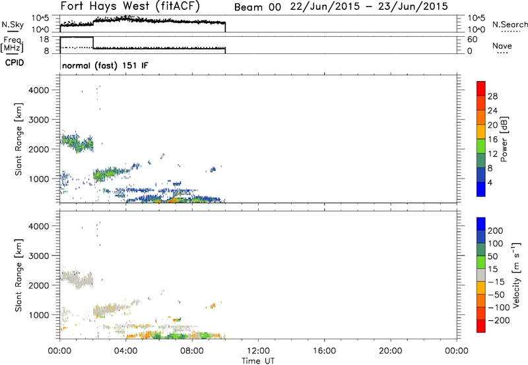
Task: Click the '3000' tick on velocity panel axis
Action: [39, 256]
